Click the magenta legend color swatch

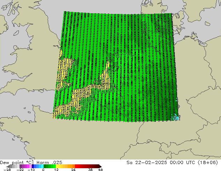[x=28, y=166]
